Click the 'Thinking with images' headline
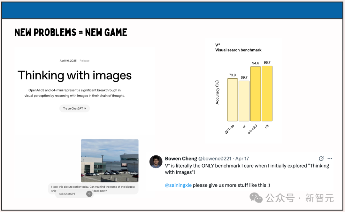The width and height of the screenshot is (345, 212). click(x=74, y=75)
